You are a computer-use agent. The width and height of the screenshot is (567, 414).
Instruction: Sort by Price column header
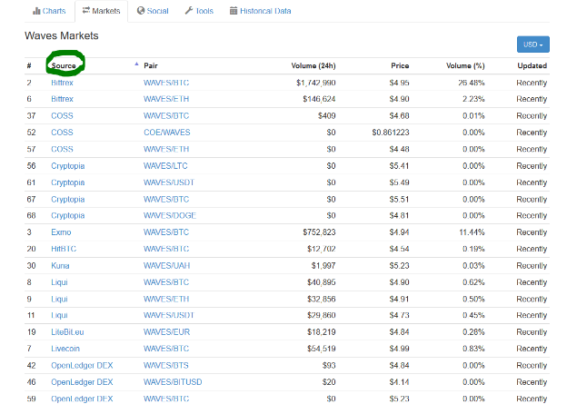(x=400, y=65)
